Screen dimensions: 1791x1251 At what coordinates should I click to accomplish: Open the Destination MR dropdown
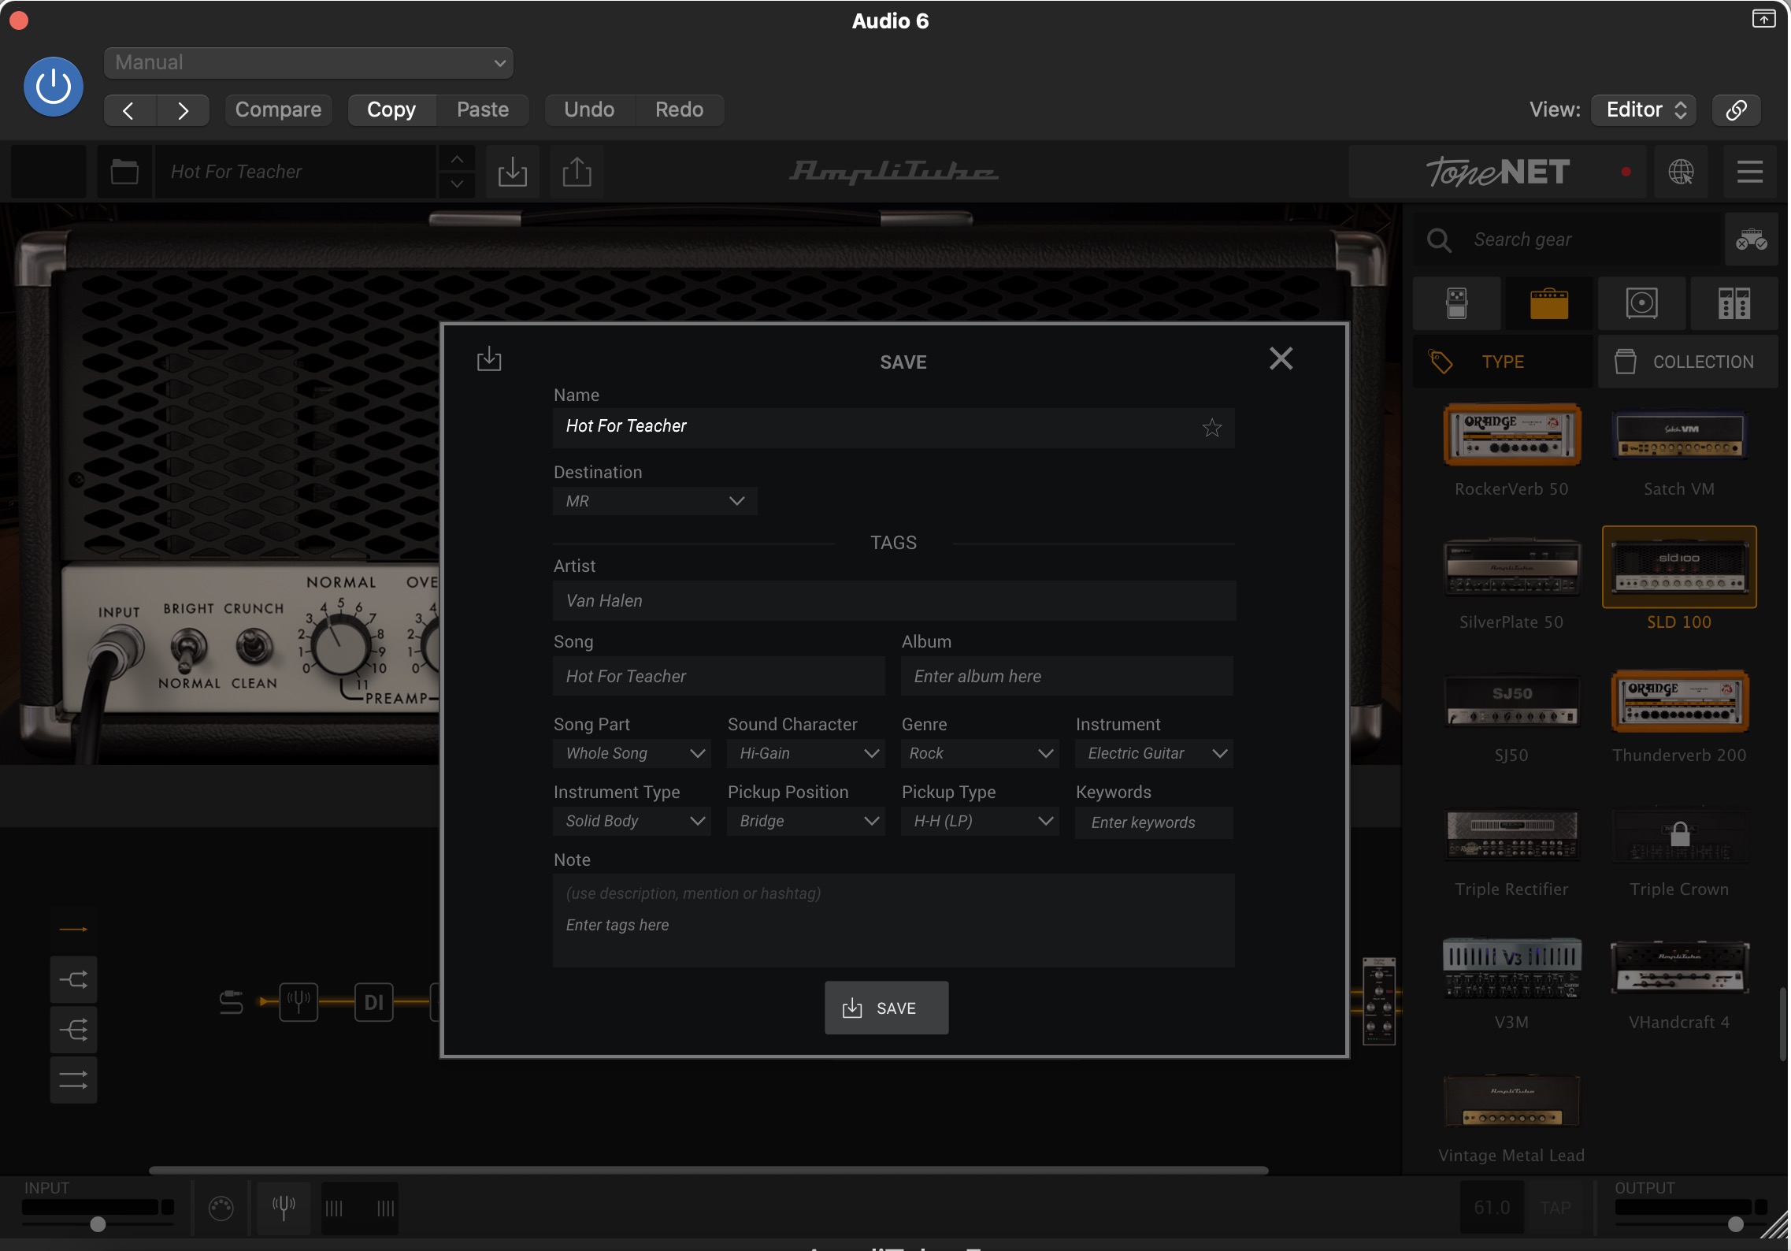[x=655, y=501]
